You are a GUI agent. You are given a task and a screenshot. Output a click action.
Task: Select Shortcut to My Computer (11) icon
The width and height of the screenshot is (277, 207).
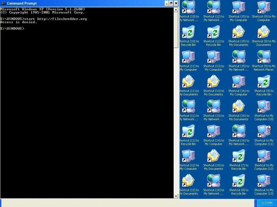[x=264, y=131]
